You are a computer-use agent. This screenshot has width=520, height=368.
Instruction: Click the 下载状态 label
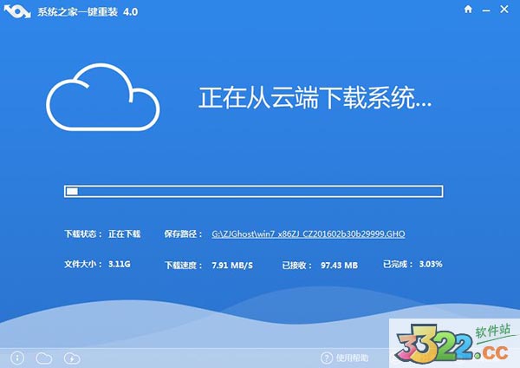[83, 234]
